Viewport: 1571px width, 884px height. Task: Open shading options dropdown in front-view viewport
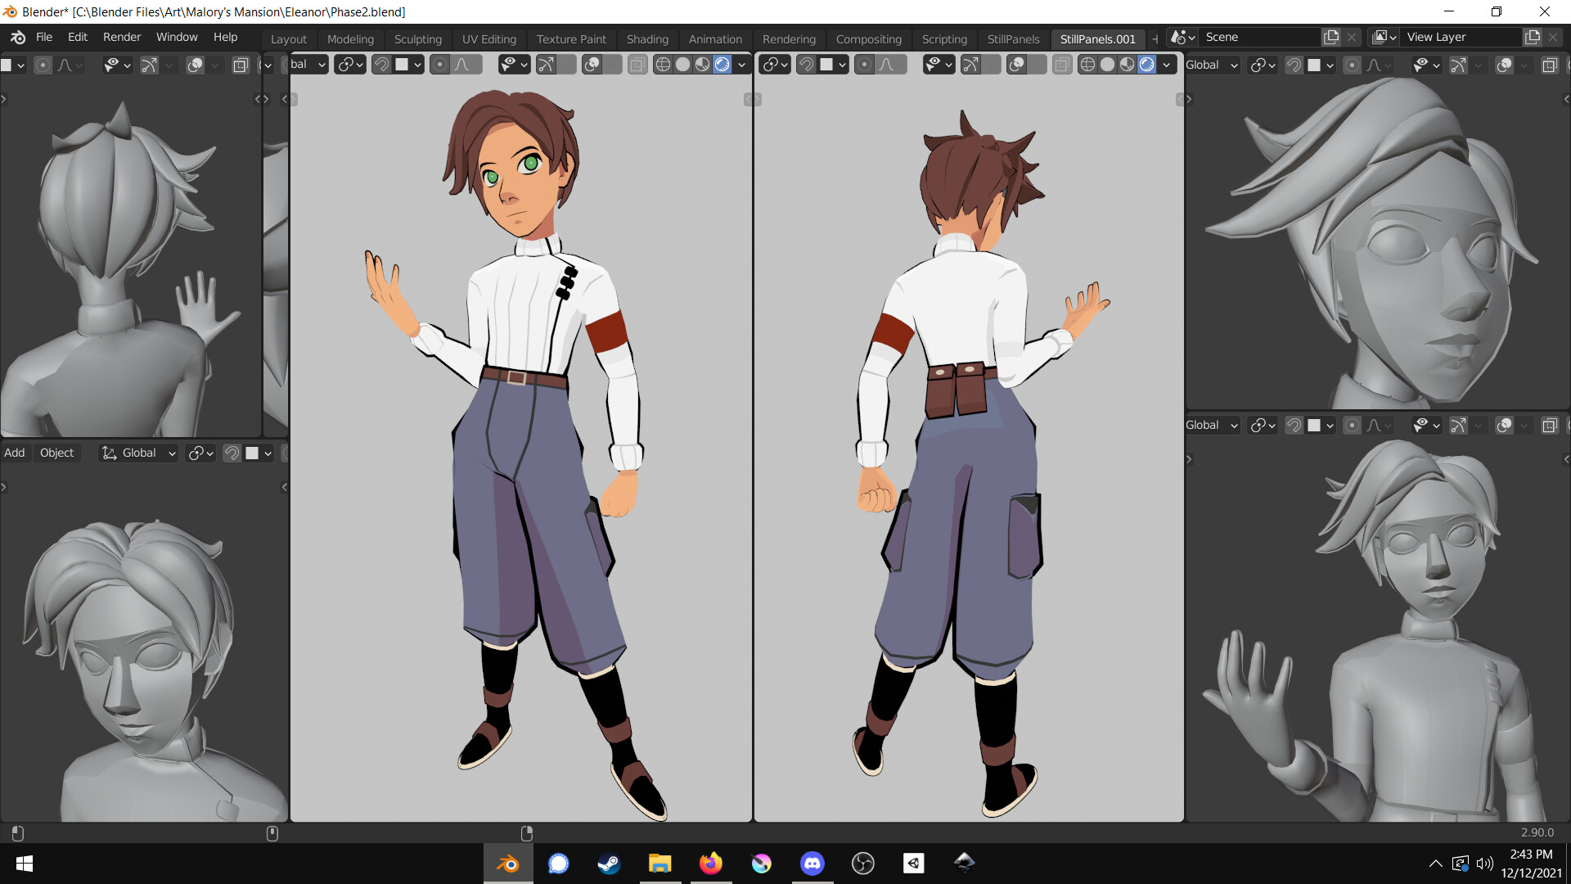click(x=742, y=65)
